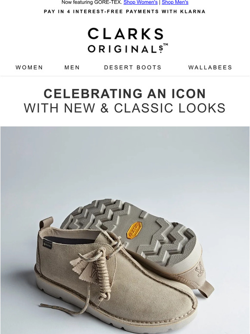Click the Now featuring GORE-TEX text

click(92, 2)
